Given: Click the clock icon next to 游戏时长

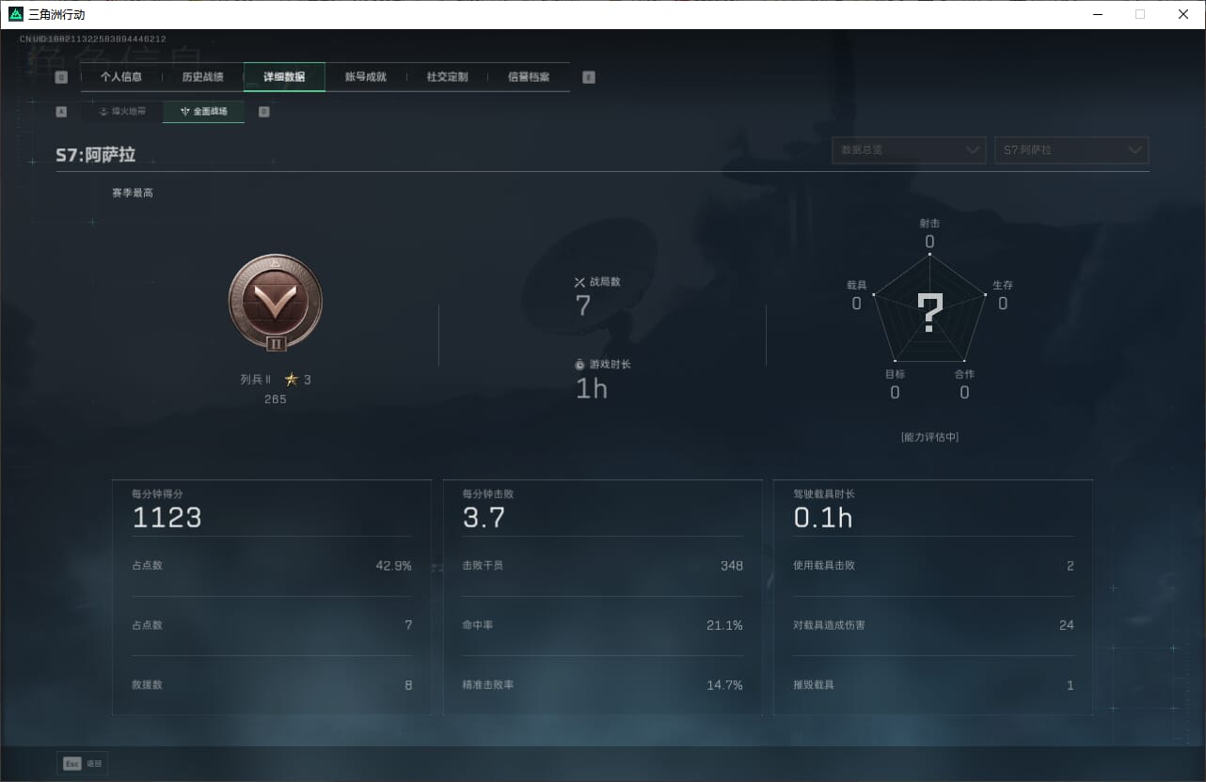Looking at the screenshot, I should pos(579,365).
